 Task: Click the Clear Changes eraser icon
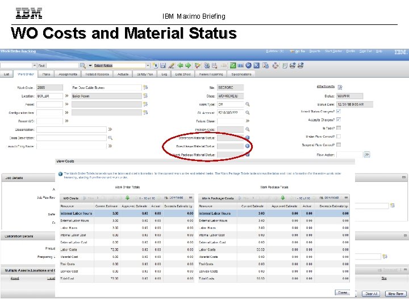click(x=172, y=66)
